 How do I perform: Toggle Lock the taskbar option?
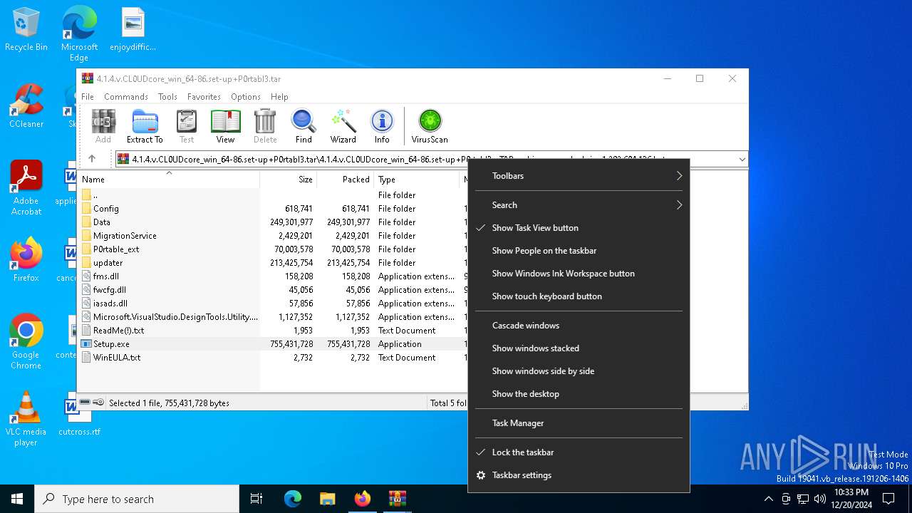coord(579,452)
